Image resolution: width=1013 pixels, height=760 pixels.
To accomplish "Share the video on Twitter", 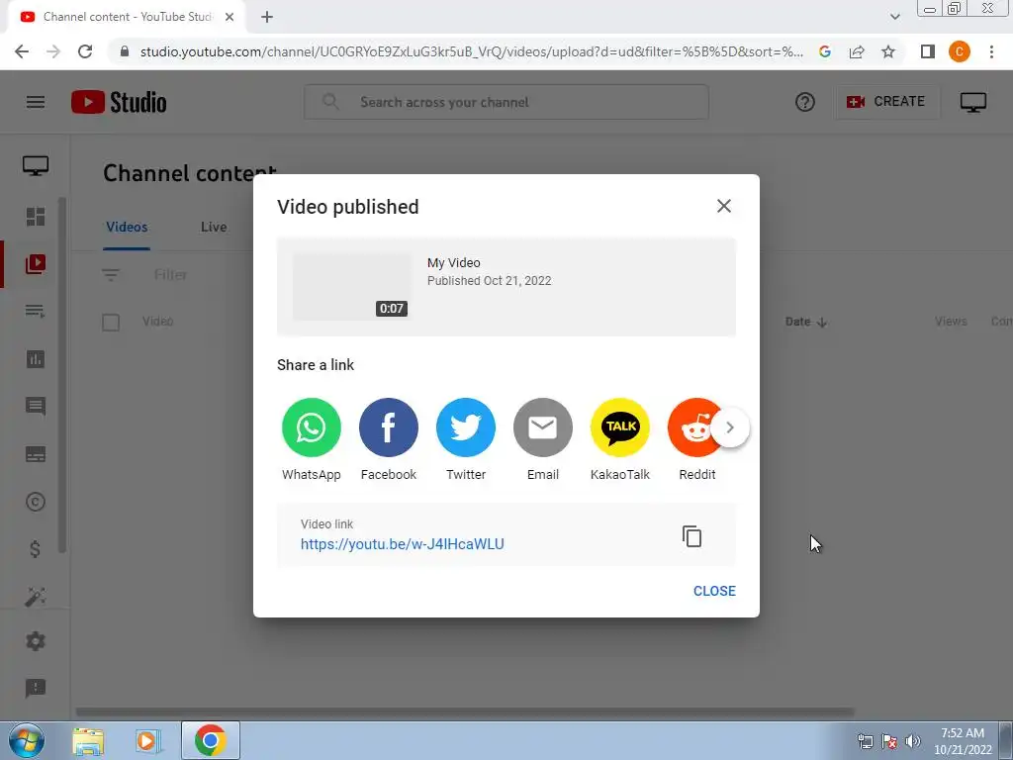I will [466, 427].
